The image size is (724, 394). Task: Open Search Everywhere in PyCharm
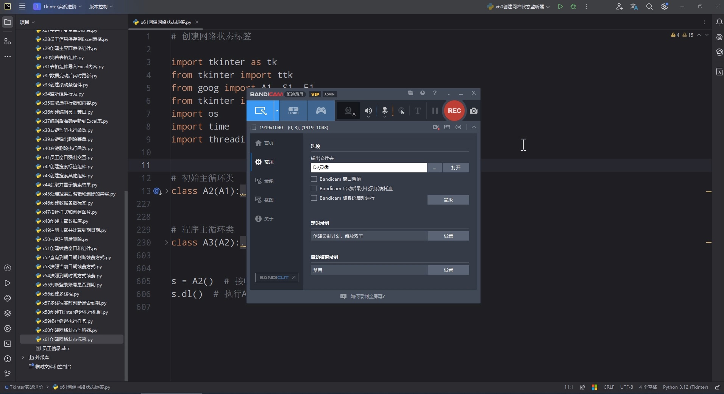649,6
